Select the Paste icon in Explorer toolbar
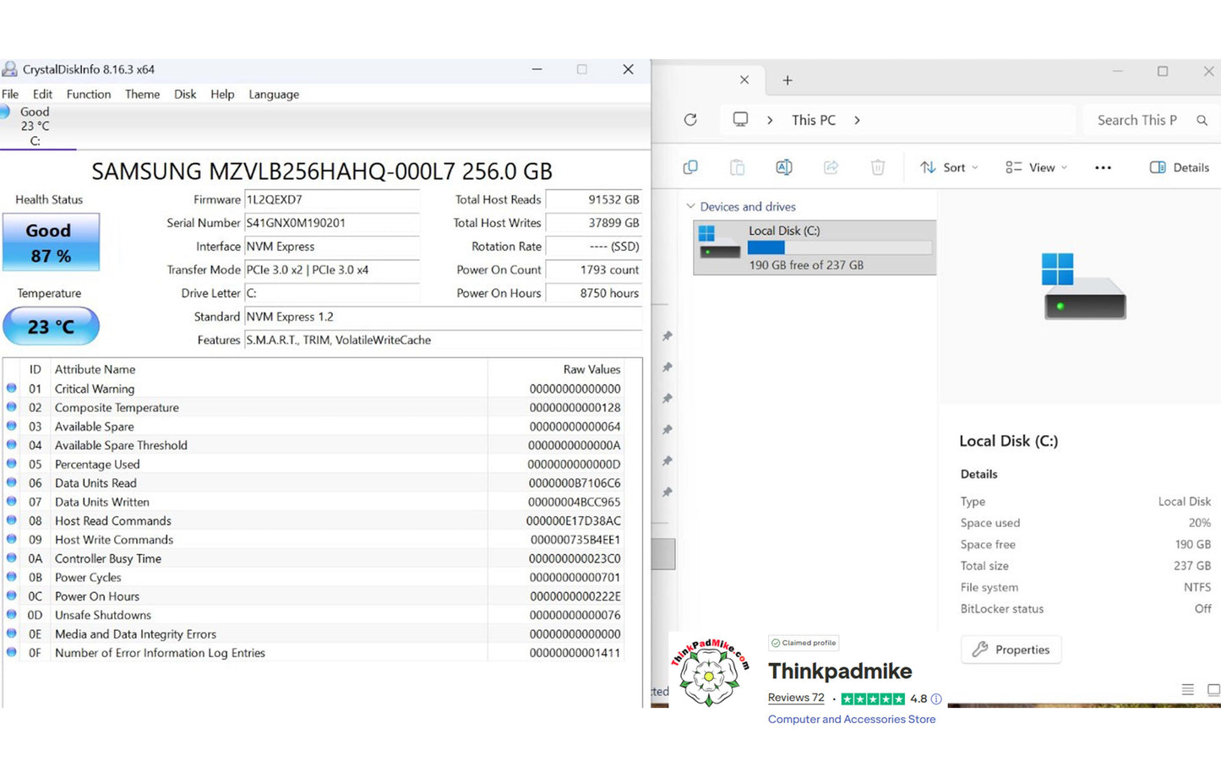 click(737, 167)
